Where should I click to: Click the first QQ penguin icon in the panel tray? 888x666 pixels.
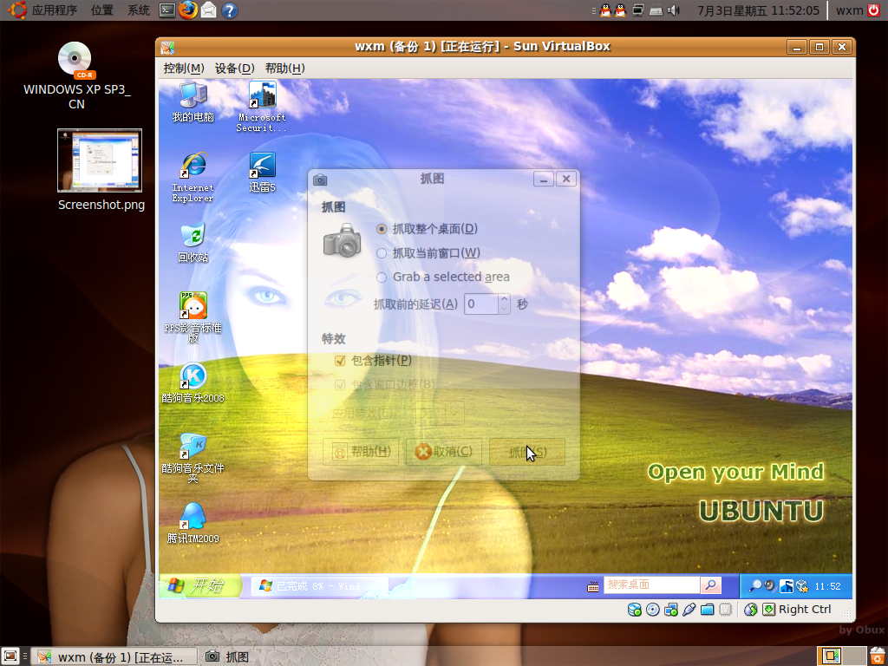605,10
